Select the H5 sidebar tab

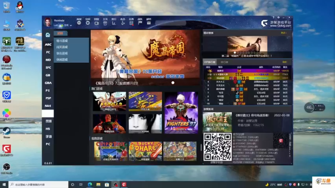48,129
